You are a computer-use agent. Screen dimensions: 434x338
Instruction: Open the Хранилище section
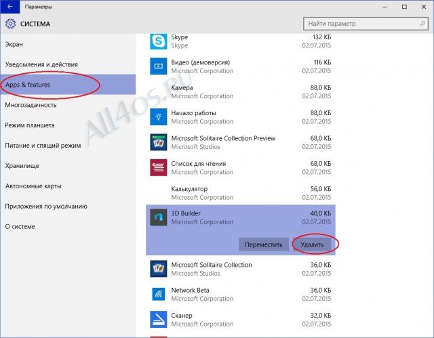[x=68, y=166]
